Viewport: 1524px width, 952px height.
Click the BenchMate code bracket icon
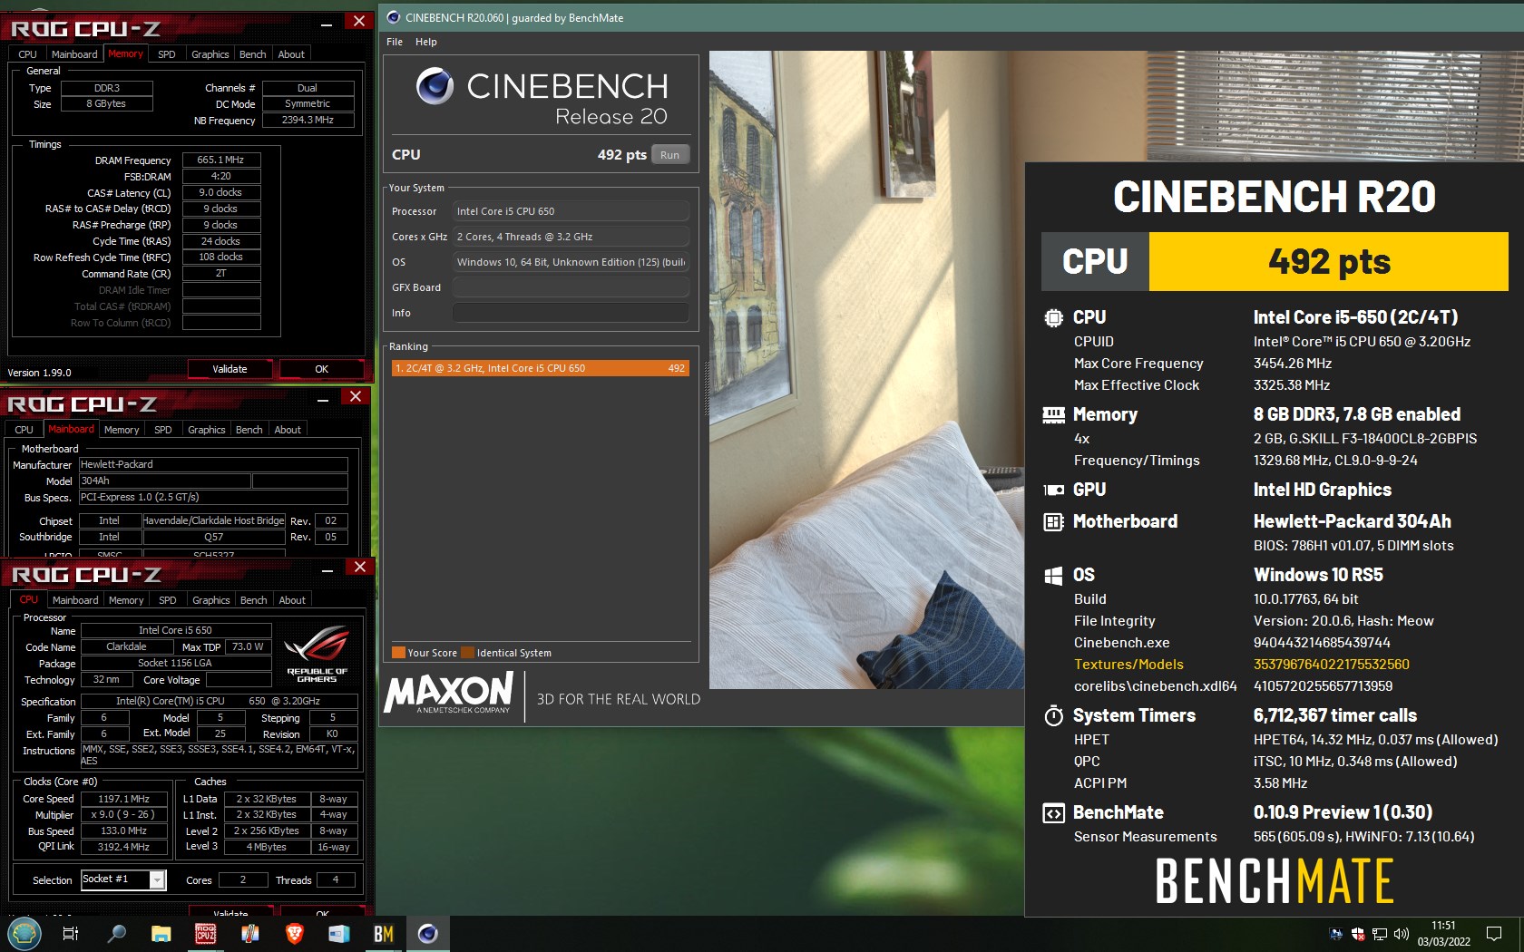point(1053,813)
